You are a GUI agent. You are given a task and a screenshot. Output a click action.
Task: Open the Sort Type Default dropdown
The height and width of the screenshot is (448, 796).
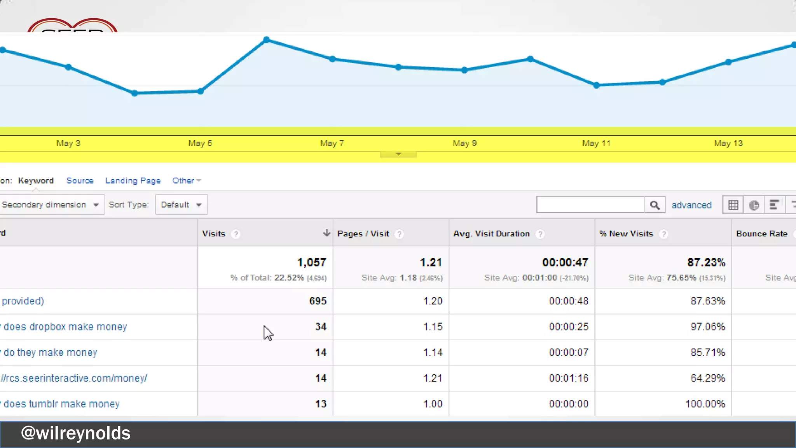click(x=181, y=205)
